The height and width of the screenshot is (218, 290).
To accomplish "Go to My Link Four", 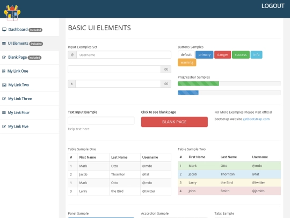I will [30, 112].
